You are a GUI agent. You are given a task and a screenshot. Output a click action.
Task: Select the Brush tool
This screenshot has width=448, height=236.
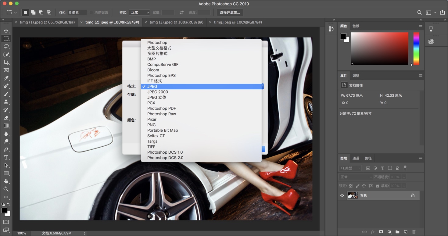click(6, 94)
